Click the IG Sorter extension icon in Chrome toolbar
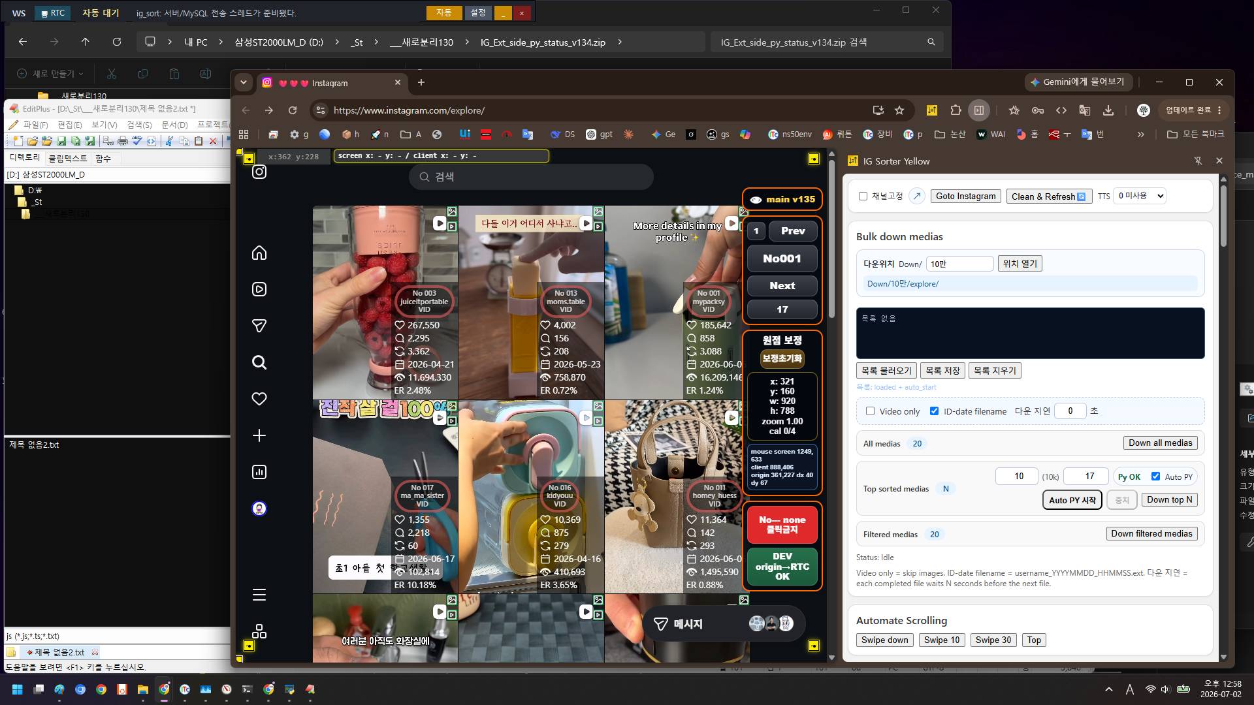 [x=932, y=110]
